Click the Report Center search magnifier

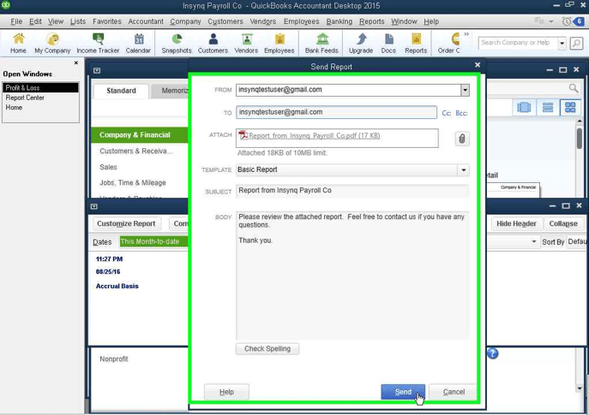574,88
